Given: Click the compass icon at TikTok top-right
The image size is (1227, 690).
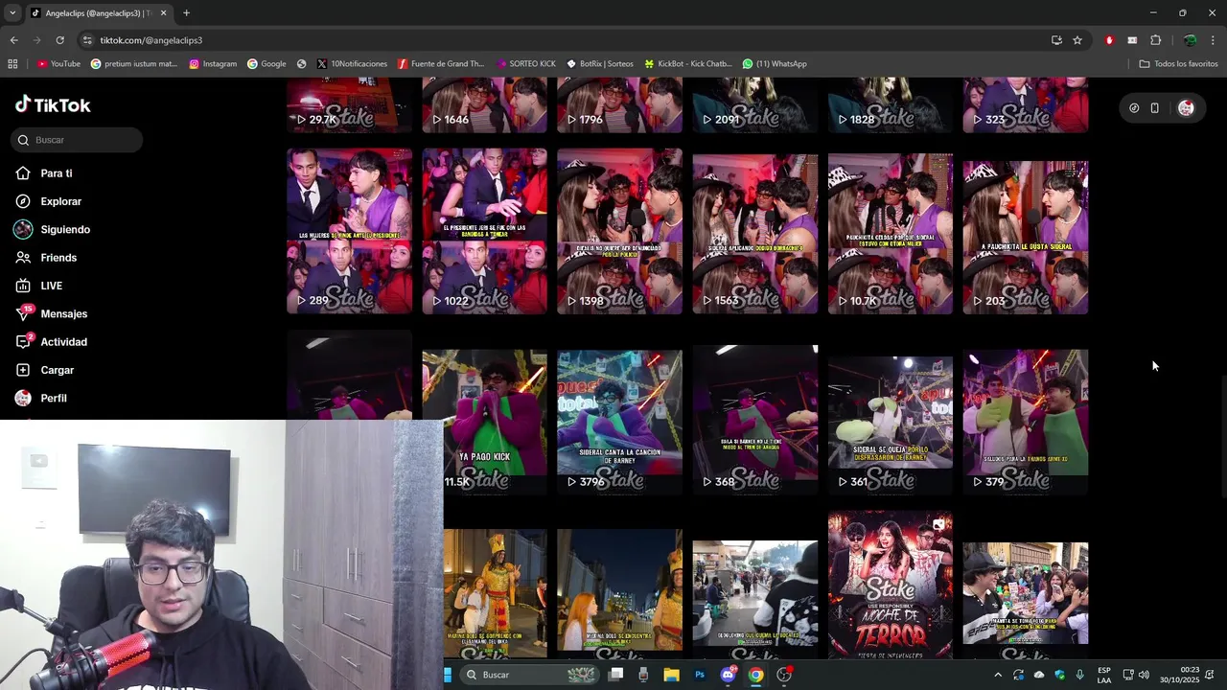Looking at the screenshot, I should [1134, 108].
